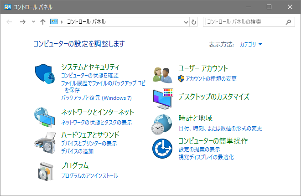Expand the address bar history dropdown

(186, 22)
